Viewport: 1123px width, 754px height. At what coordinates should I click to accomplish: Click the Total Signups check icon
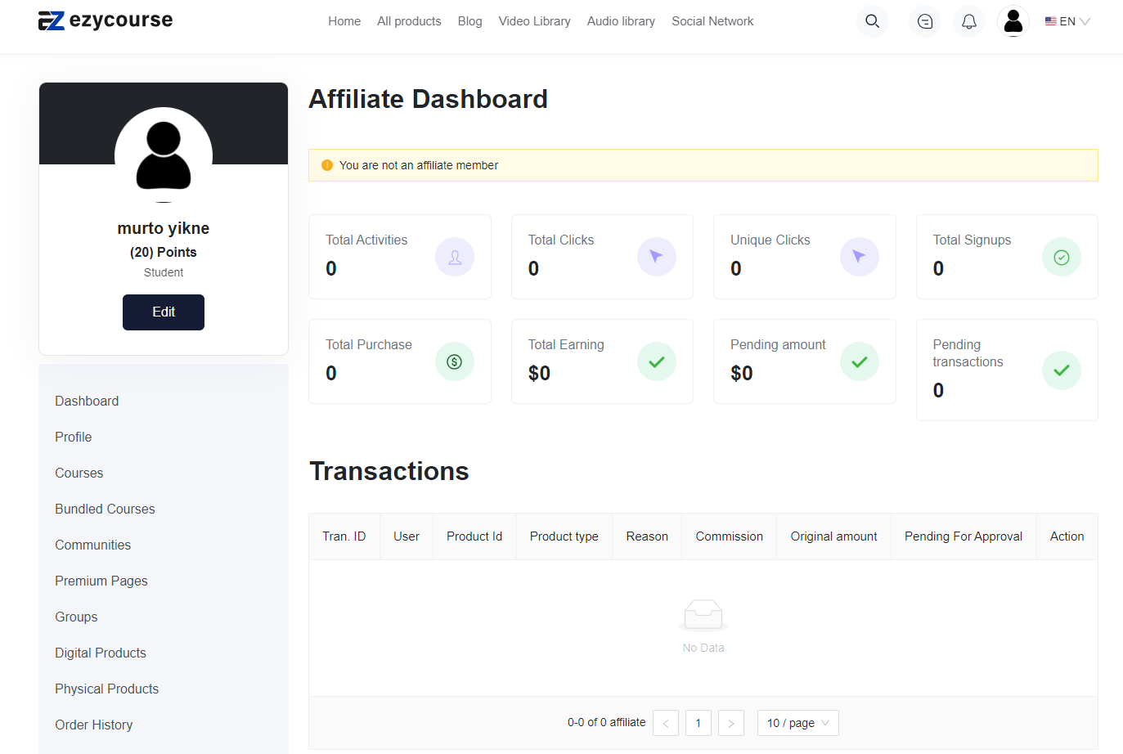[x=1062, y=257]
